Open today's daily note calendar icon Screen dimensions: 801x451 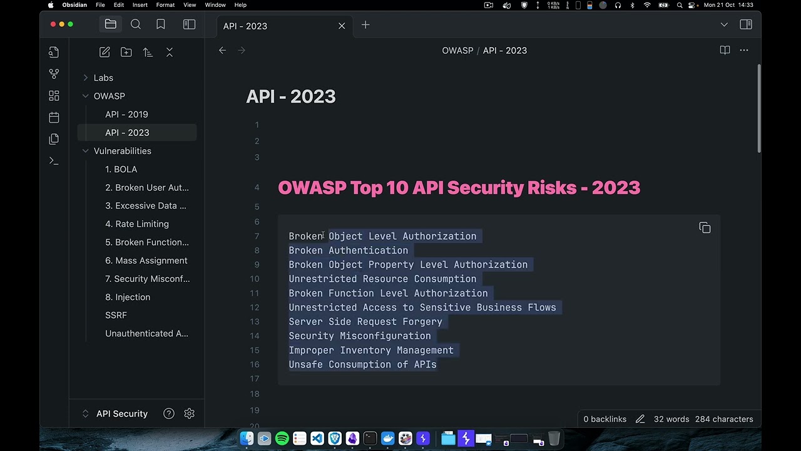pyautogui.click(x=54, y=117)
